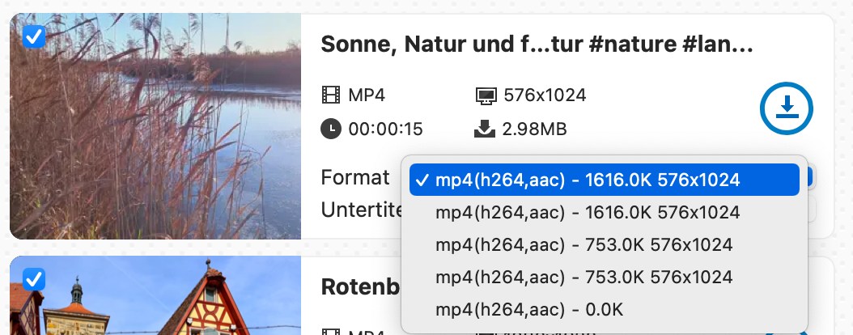
Task: Download the Sonne, Natur video
Action: click(786, 108)
